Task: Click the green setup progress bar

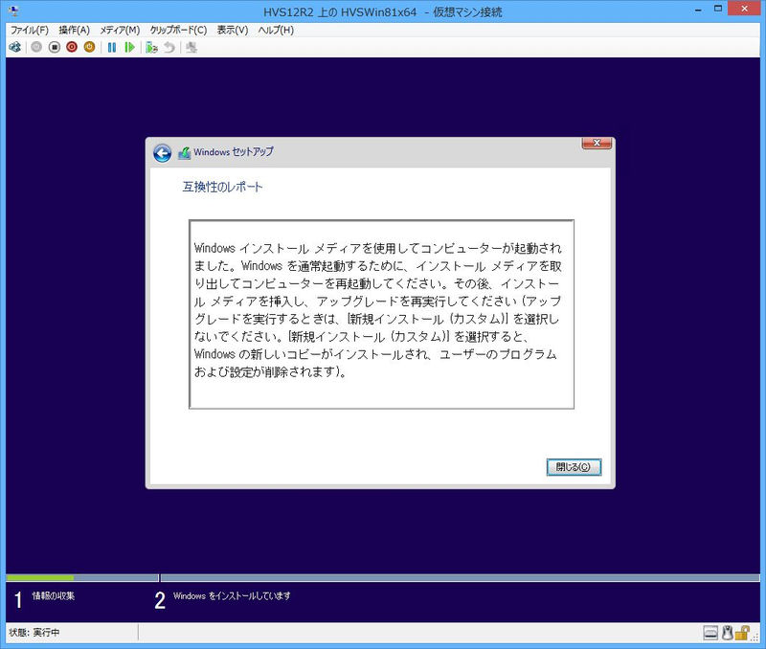Action: [40, 578]
